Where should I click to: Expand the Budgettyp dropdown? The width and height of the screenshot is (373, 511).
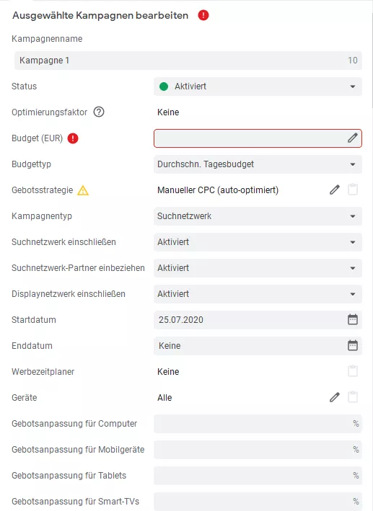(258, 164)
